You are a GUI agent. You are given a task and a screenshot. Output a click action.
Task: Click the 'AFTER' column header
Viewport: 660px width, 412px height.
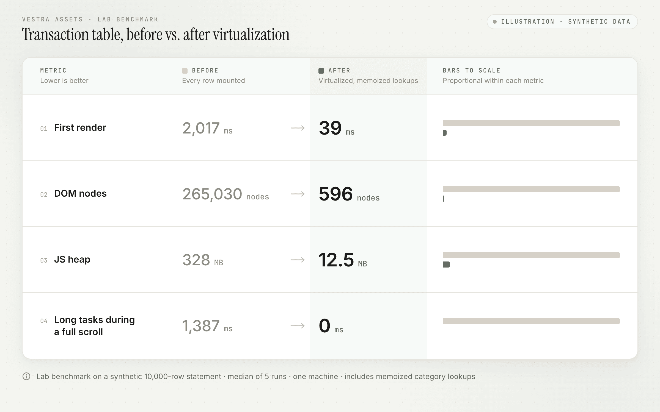(339, 71)
